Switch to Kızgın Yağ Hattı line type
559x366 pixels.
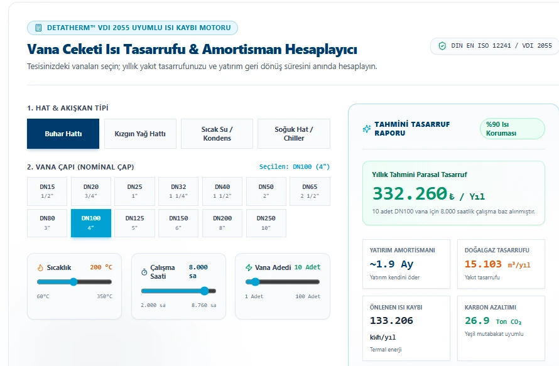[140, 134]
